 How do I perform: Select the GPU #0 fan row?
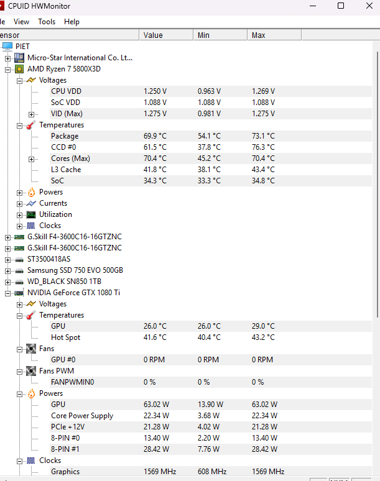[211, 360]
